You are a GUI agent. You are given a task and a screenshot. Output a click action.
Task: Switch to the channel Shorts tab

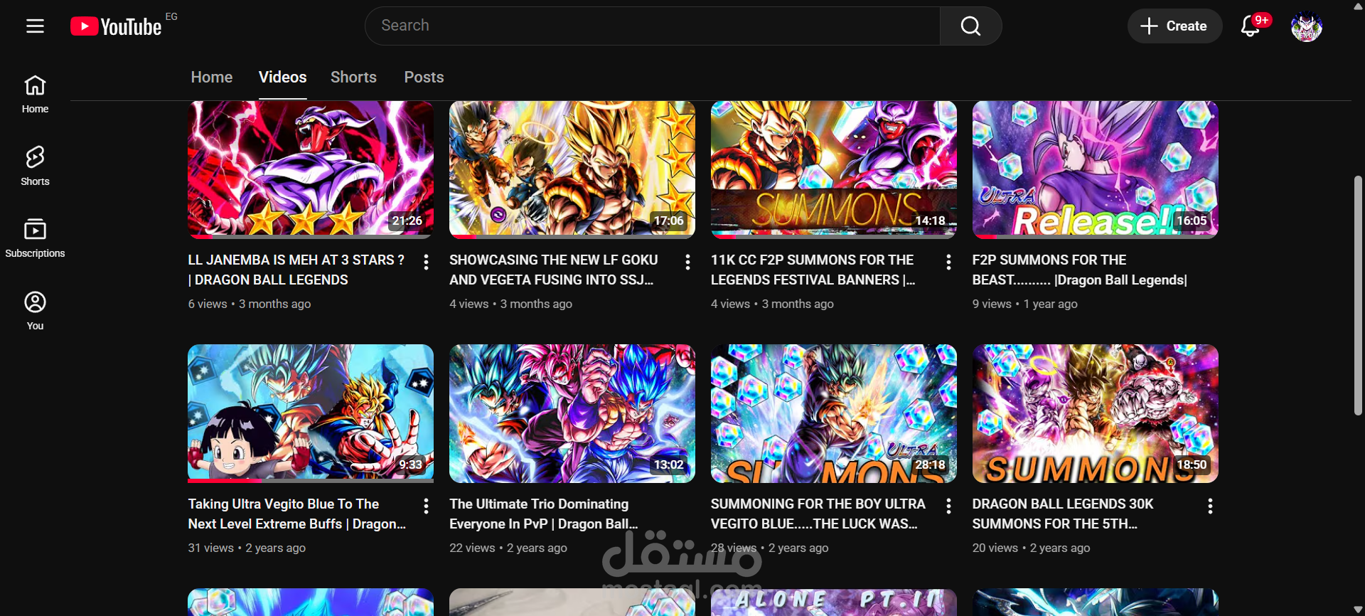[353, 77]
